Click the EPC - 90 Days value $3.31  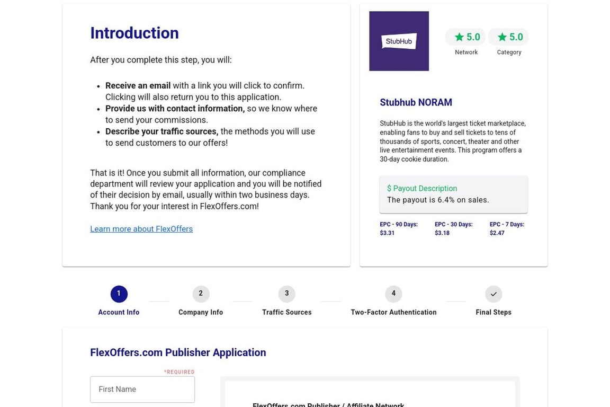point(387,233)
